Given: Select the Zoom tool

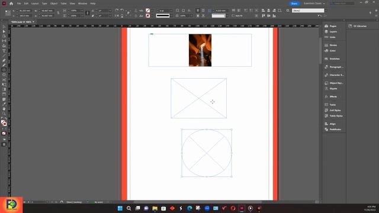Looking at the screenshot, I should coord(4,114).
